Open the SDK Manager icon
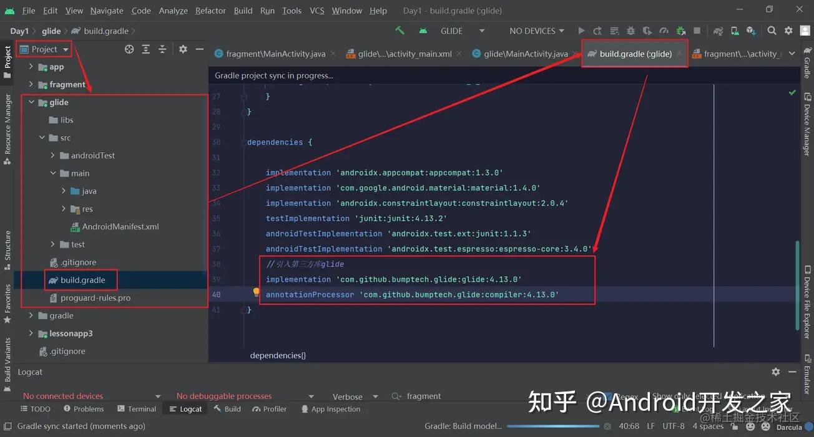 [x=751, y=30]
